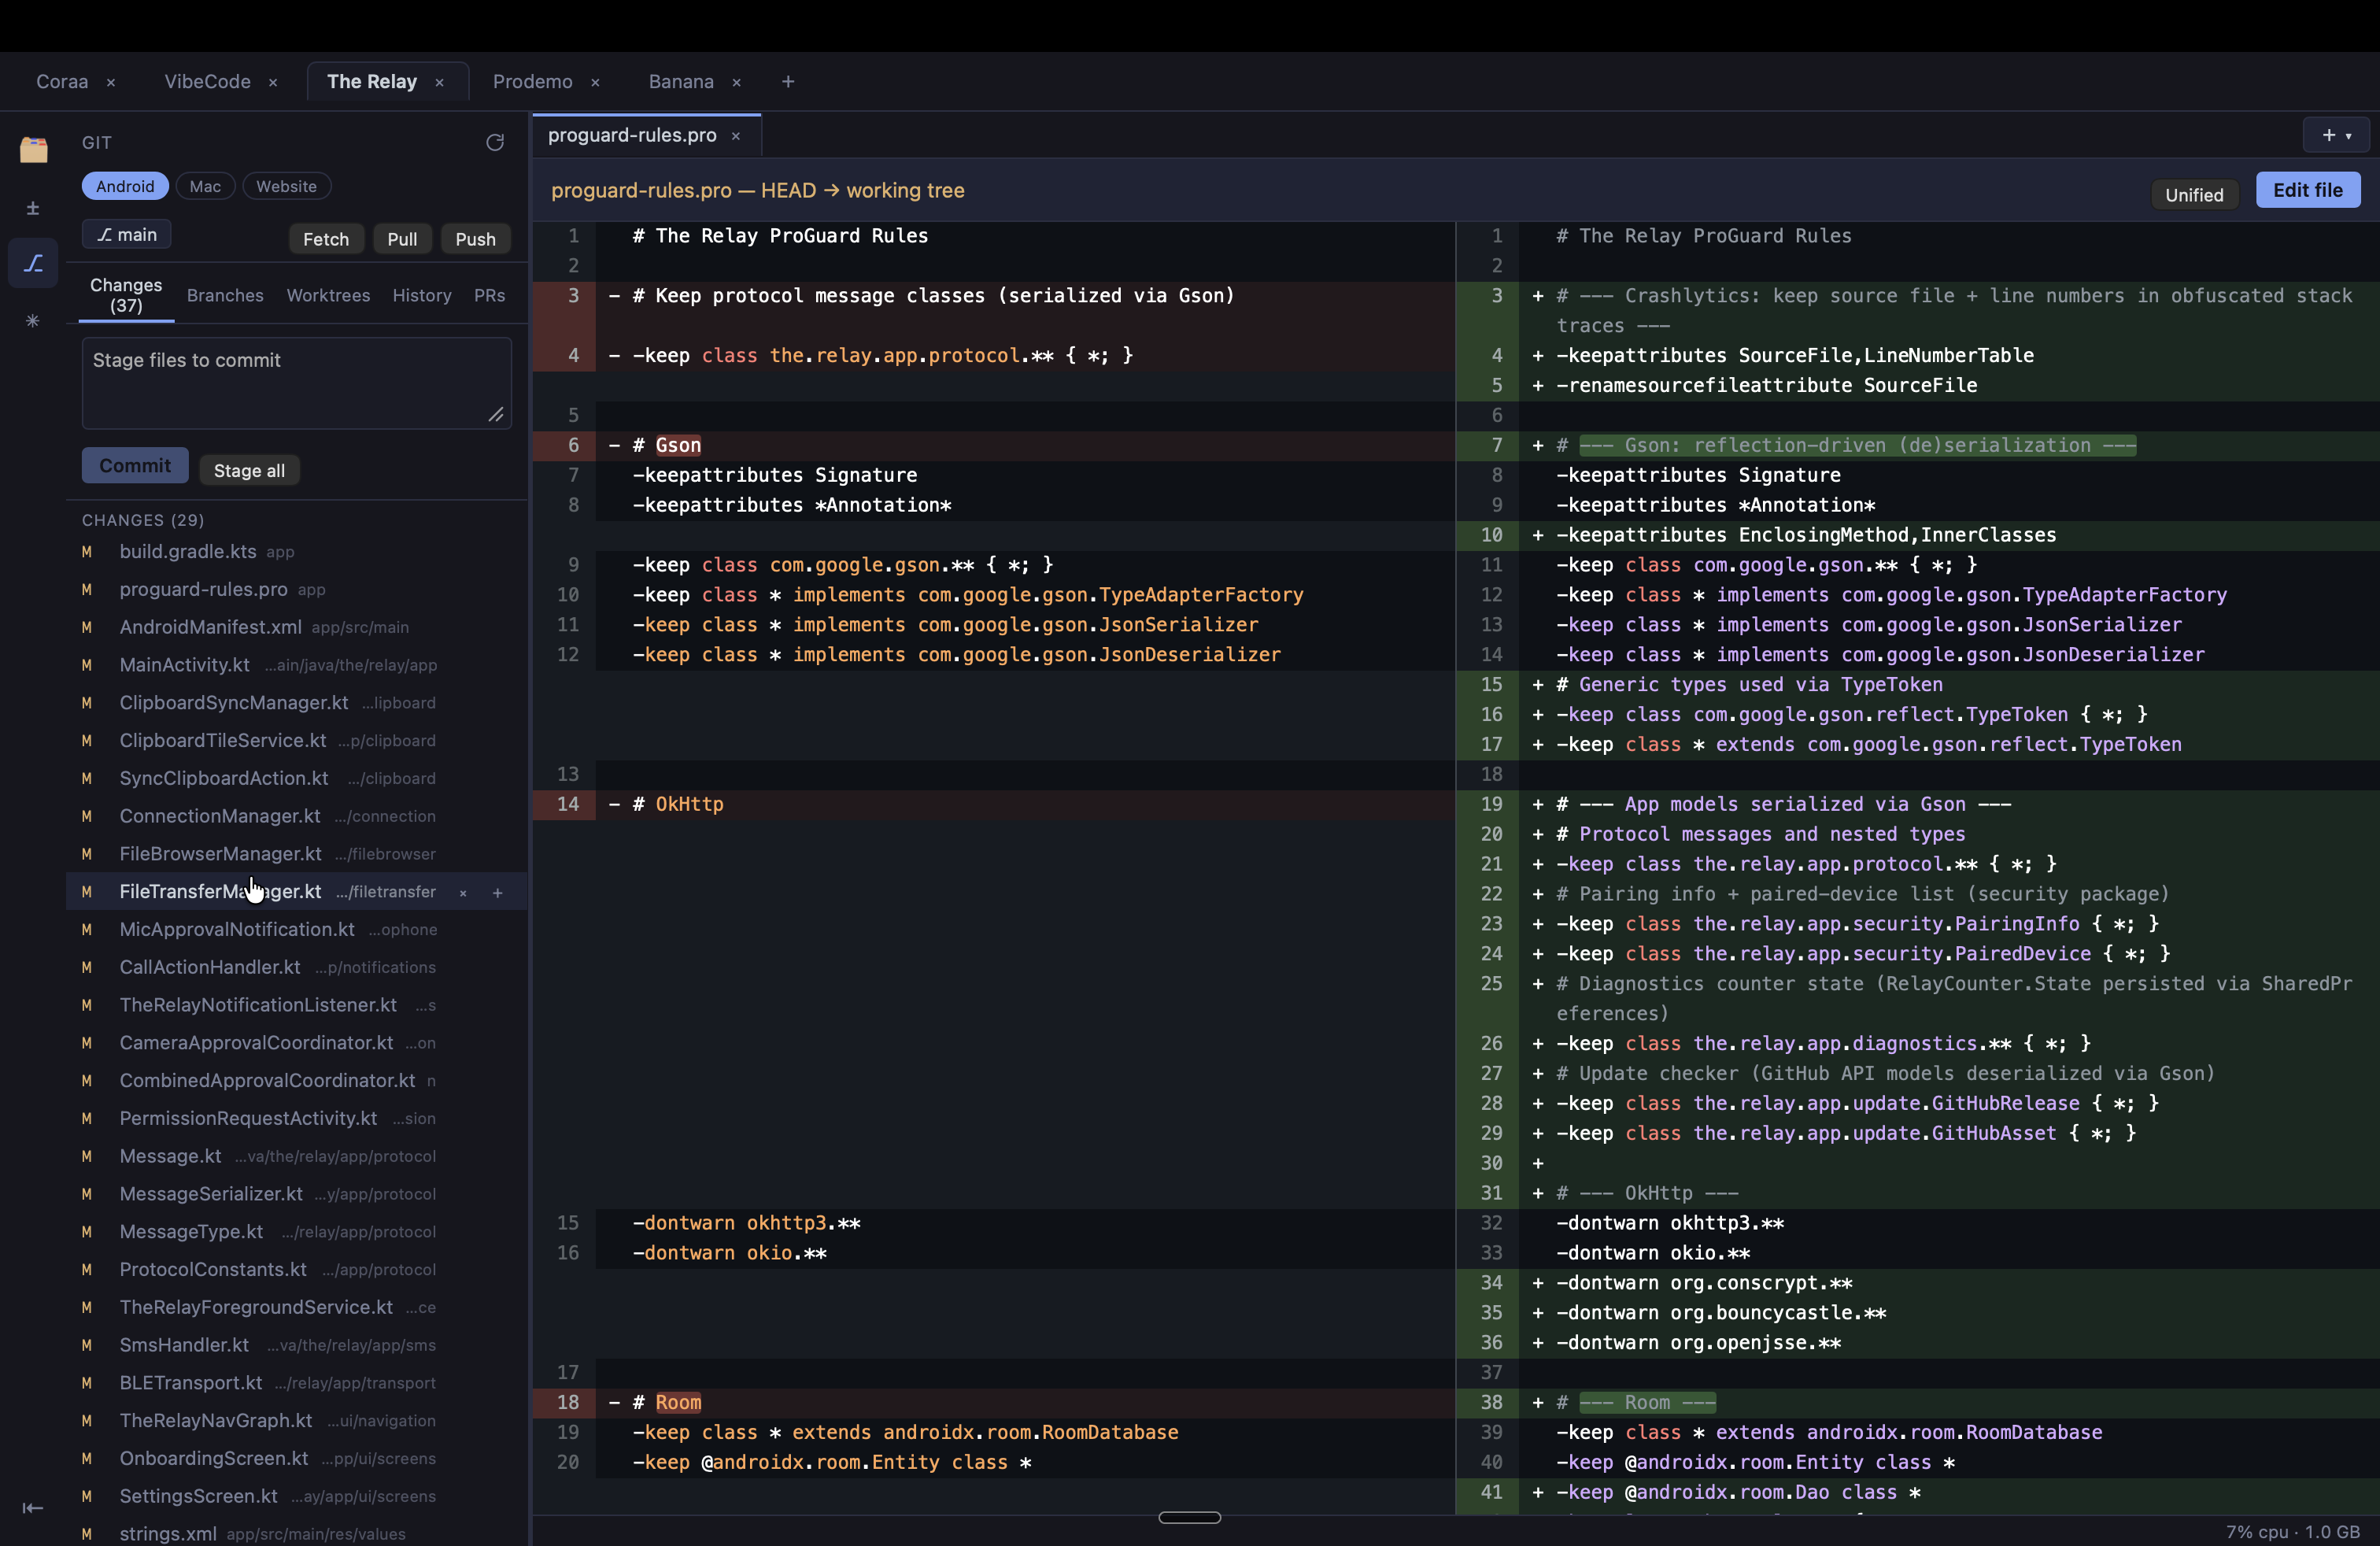This screenshot has width=2380, height=1546.
Task: Stage FileTransferManager.kt with its plus icon
Action: coord(498,892)
